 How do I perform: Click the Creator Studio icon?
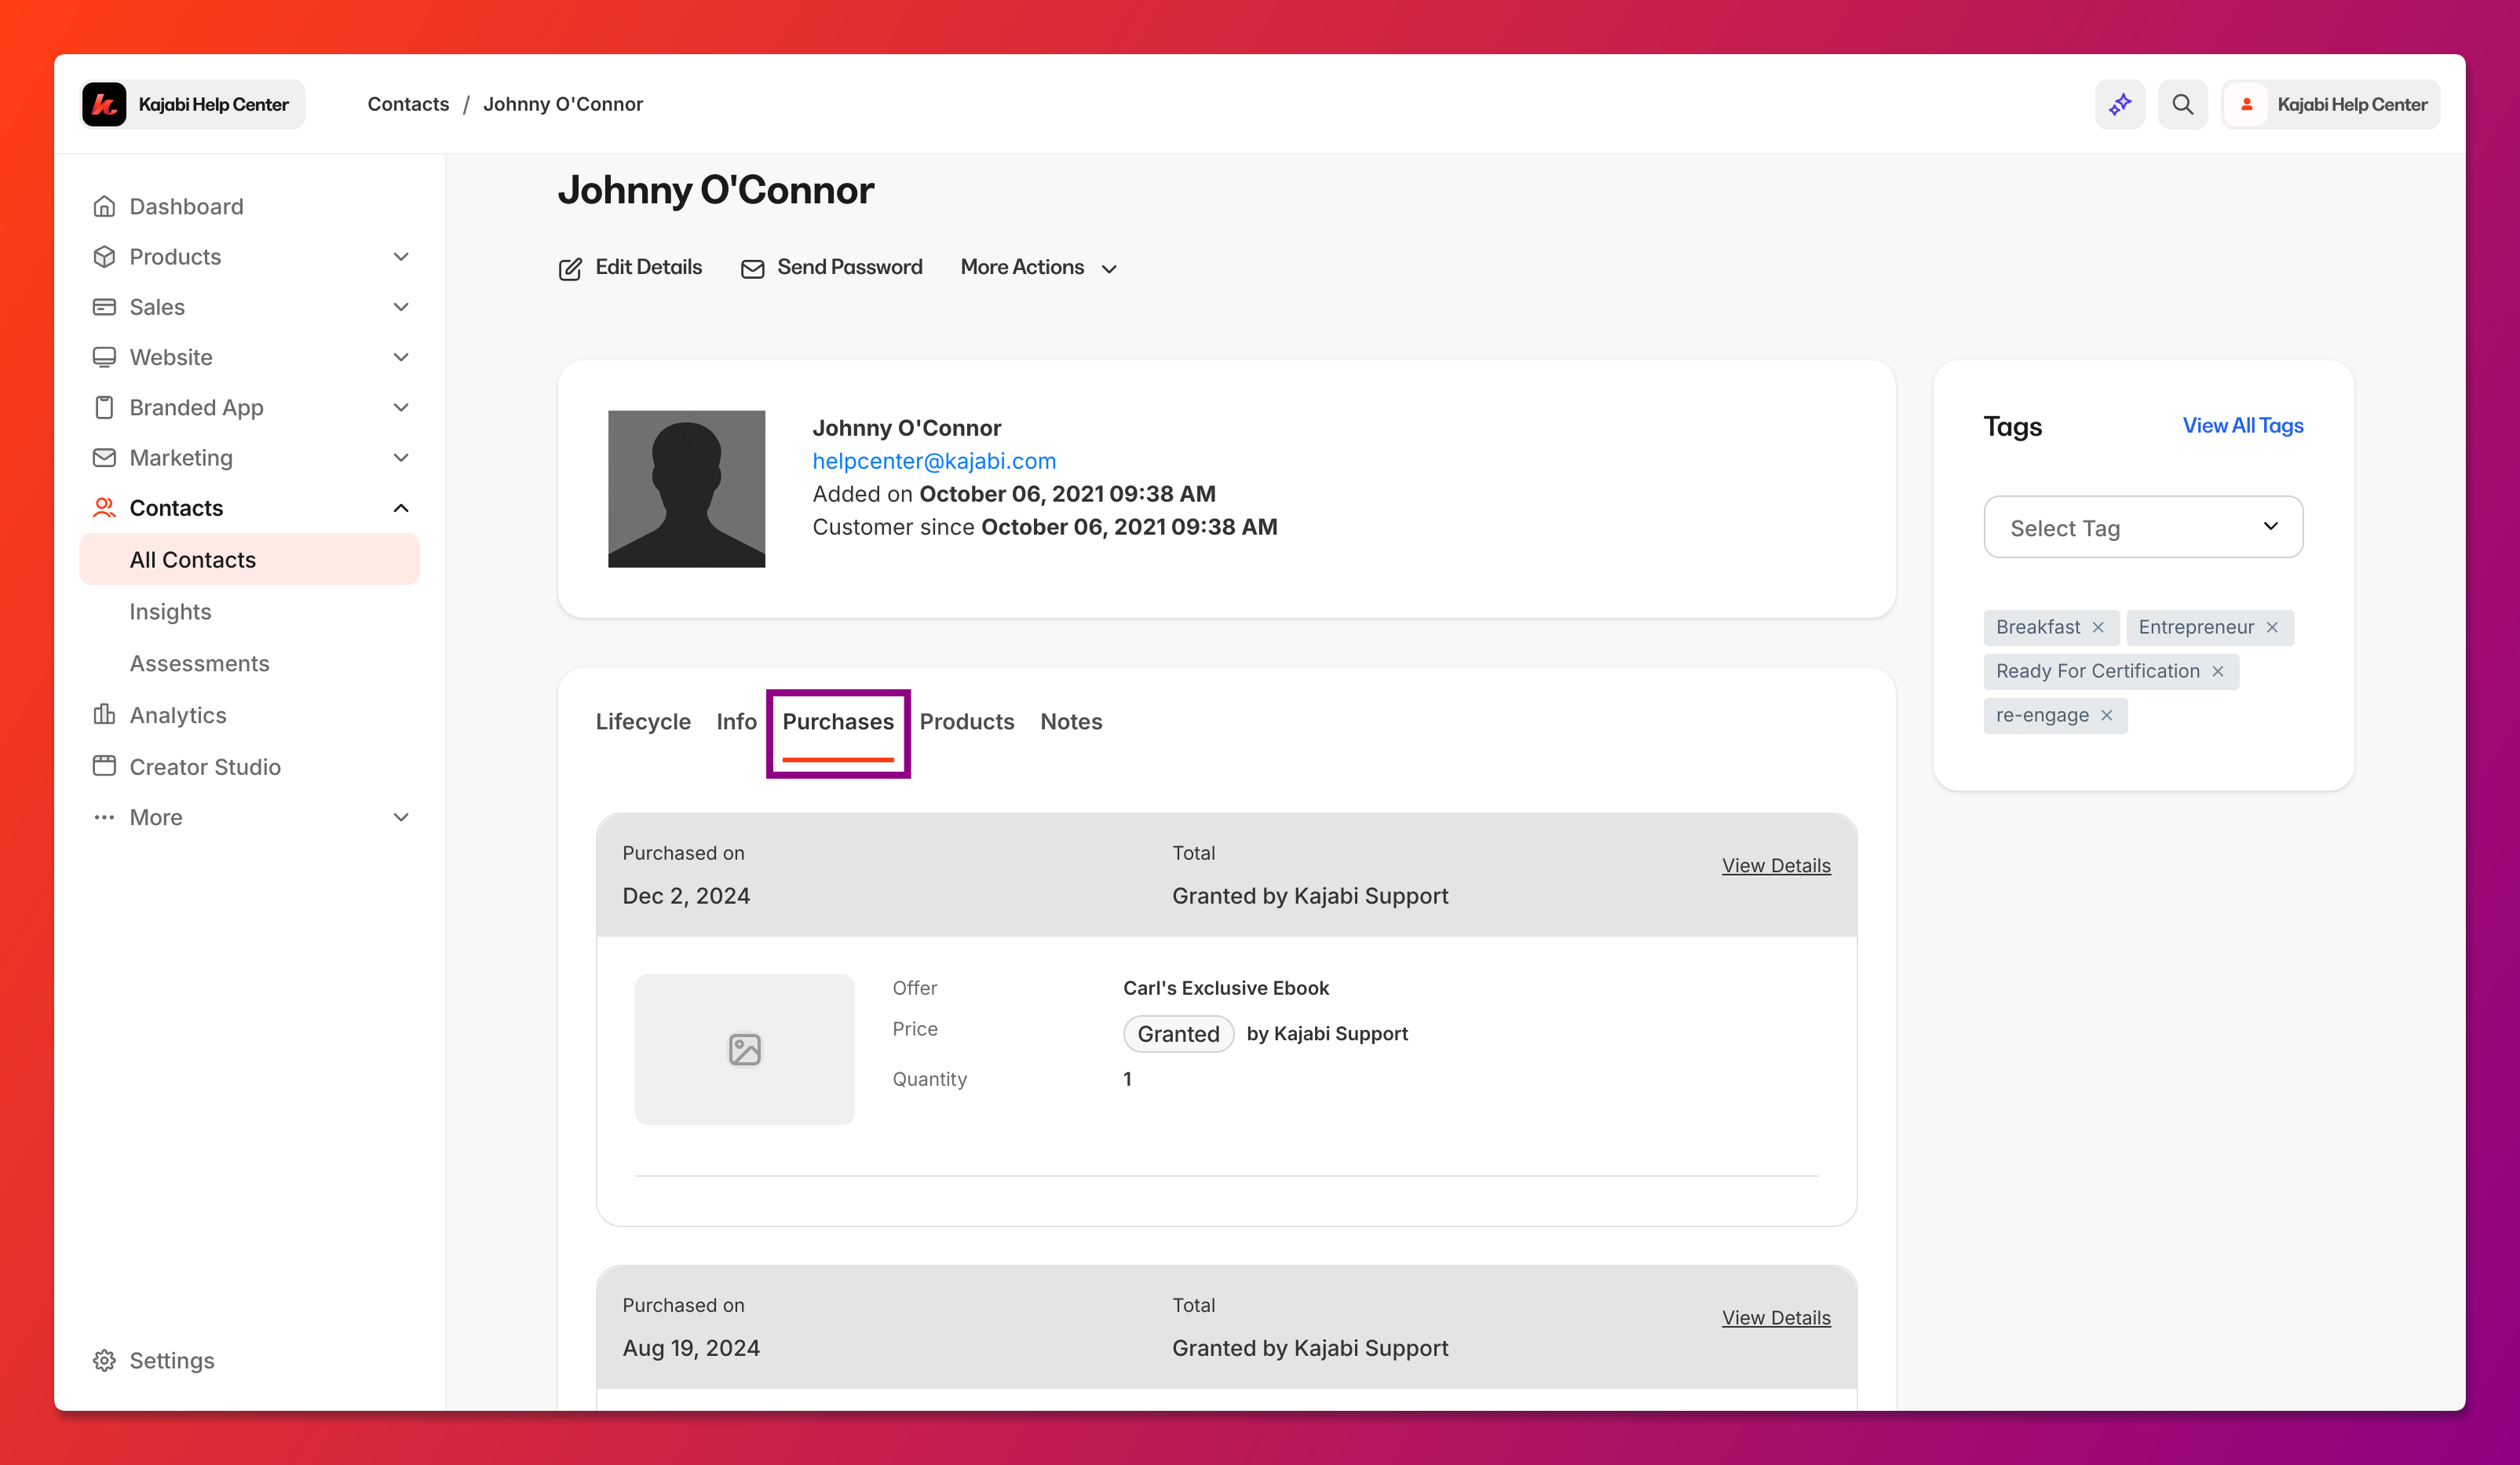[104, 766]
